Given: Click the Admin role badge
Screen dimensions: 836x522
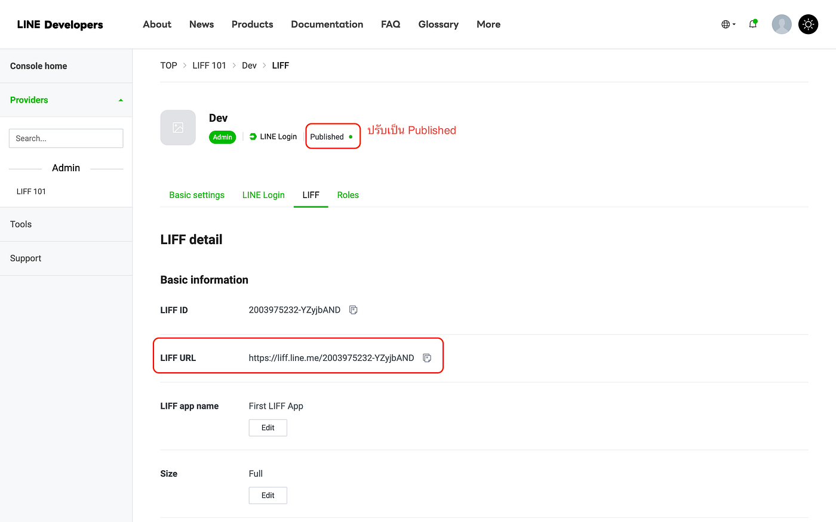Looking at the screenshot, I should [222, 137].
